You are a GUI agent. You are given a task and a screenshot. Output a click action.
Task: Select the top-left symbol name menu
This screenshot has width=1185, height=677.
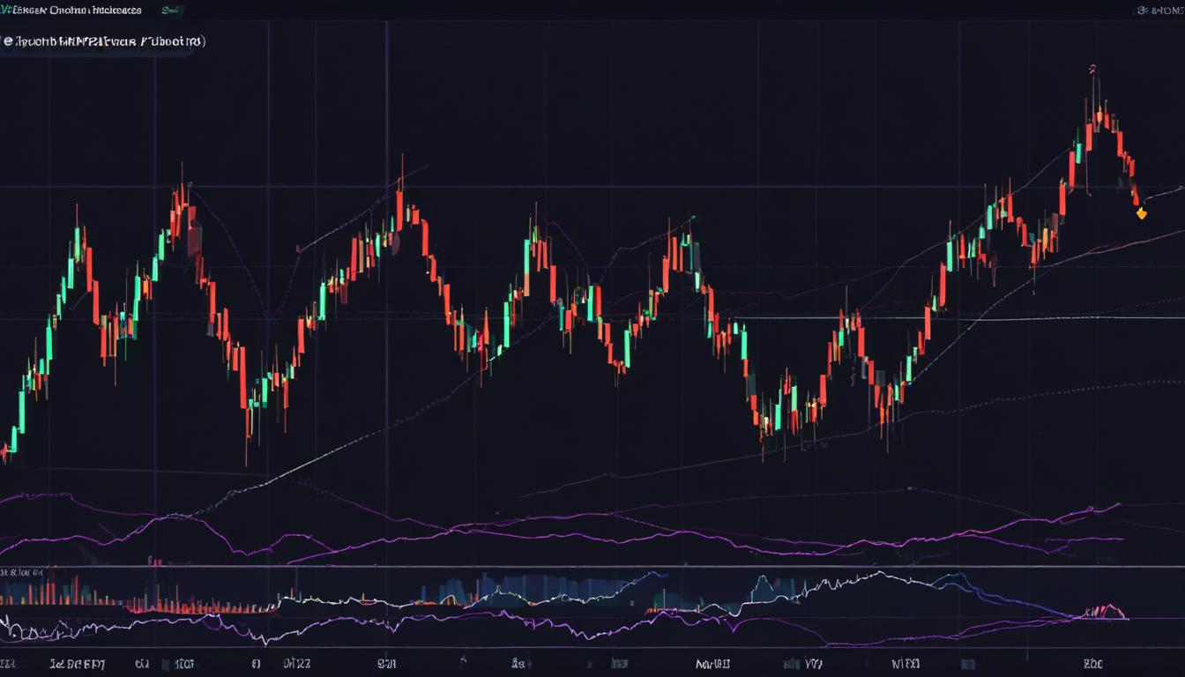(x=71, y=10)
